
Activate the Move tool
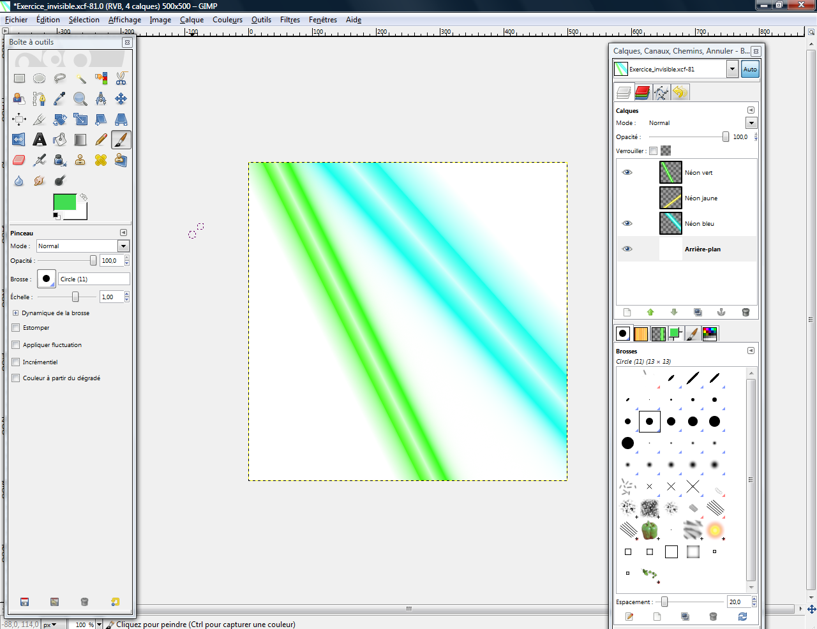click(x=121, y=99)
